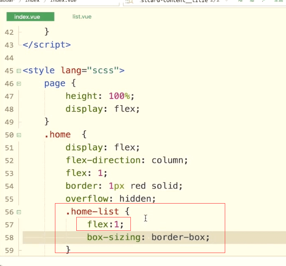Click the <style lang="scss"> tag text
Viewport: 286px width, 266px height.
(74, 70)
